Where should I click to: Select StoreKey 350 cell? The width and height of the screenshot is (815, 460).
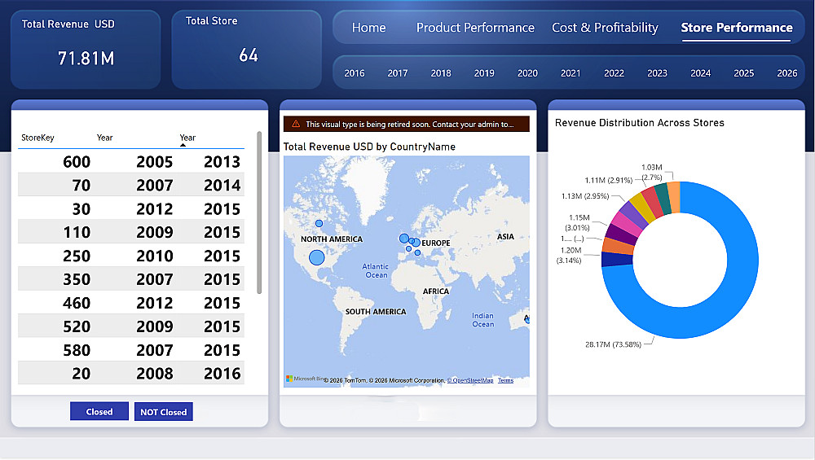(x=77, y=279)
